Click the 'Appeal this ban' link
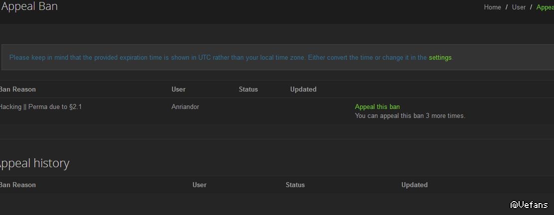The image size is (554, 215). (x=377, y=107)
